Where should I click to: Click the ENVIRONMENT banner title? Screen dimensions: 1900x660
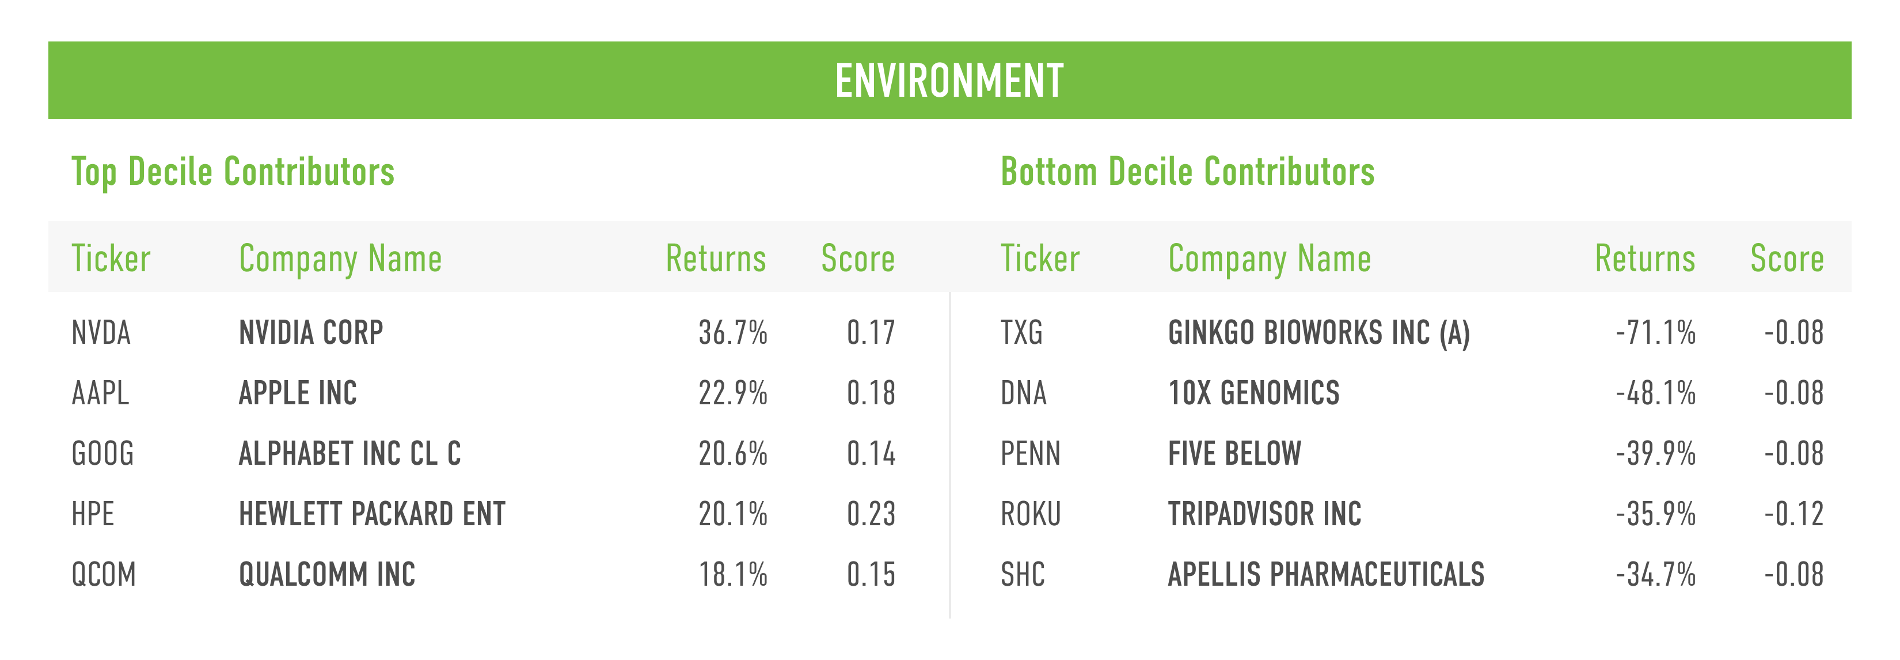click(949, 81)
